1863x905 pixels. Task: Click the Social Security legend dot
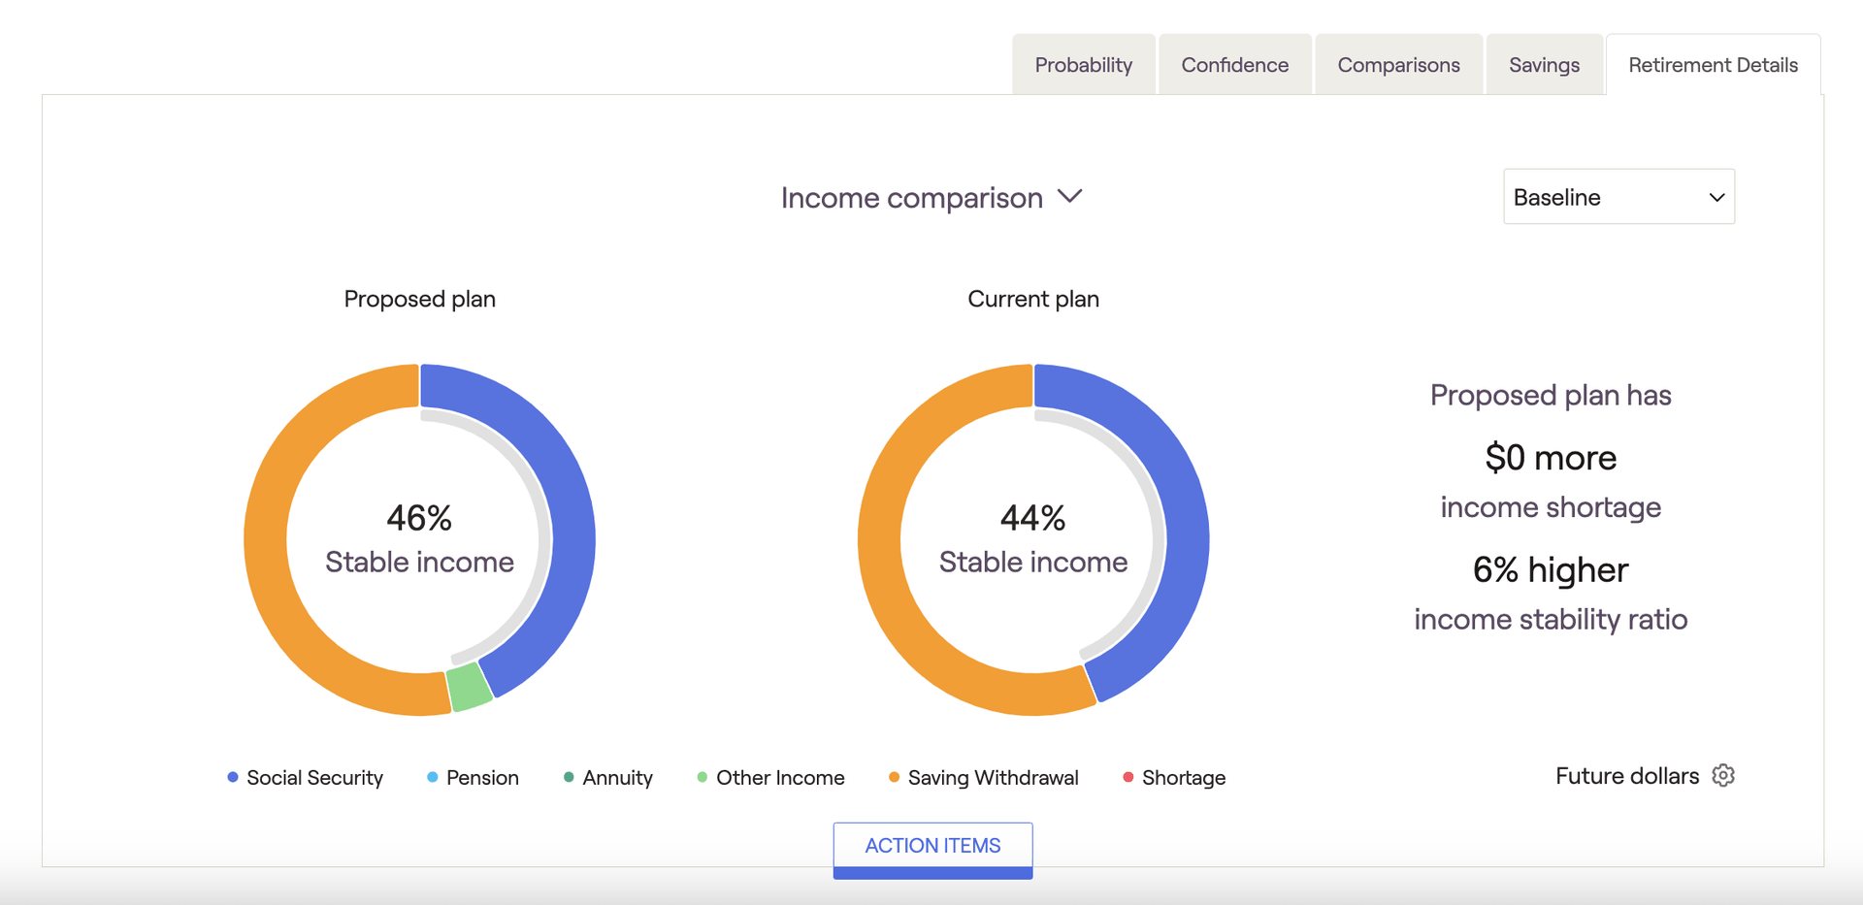click(x=233, y=777)
